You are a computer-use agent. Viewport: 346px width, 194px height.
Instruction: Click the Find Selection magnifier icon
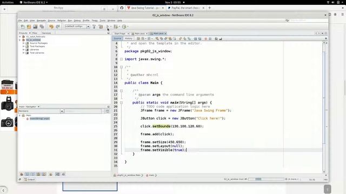click(157, 38)
